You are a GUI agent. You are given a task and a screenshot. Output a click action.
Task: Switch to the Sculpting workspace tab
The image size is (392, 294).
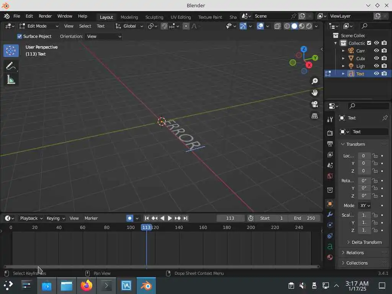pyautogui.click(x=154, y=17)
